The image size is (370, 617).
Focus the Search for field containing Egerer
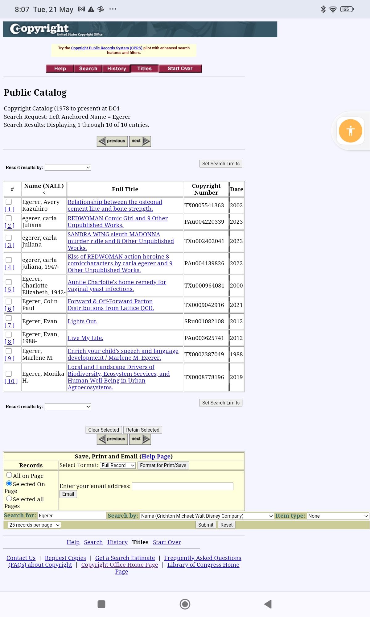click(x=72, y=516)
